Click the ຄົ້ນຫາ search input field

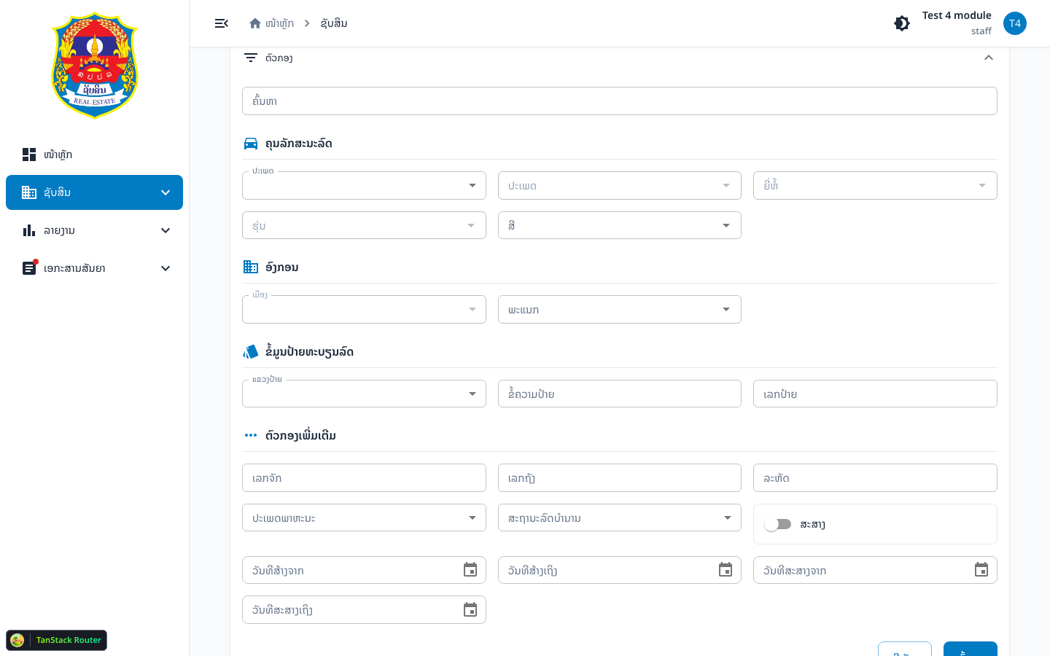click(x=620, y=101)
